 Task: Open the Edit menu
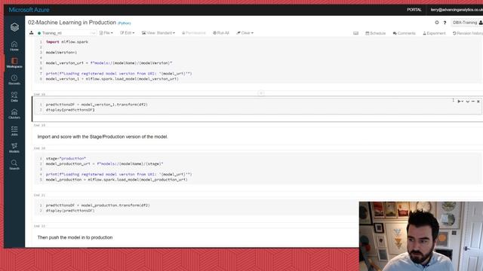click(x=128, y=33)
